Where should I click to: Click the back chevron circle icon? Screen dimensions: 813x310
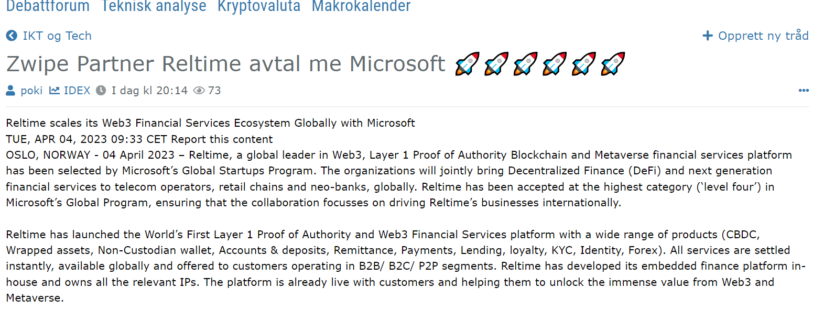click(x=12, y=36)
